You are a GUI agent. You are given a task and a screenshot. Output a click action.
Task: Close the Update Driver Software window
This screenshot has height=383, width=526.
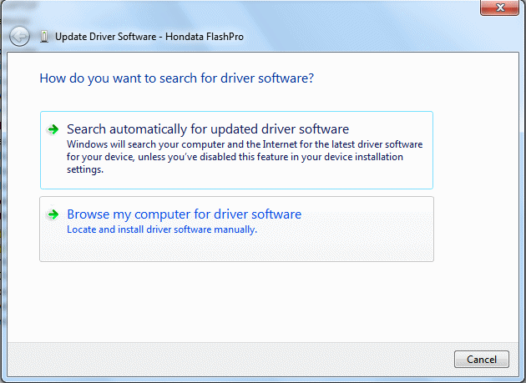click(500, 8)
